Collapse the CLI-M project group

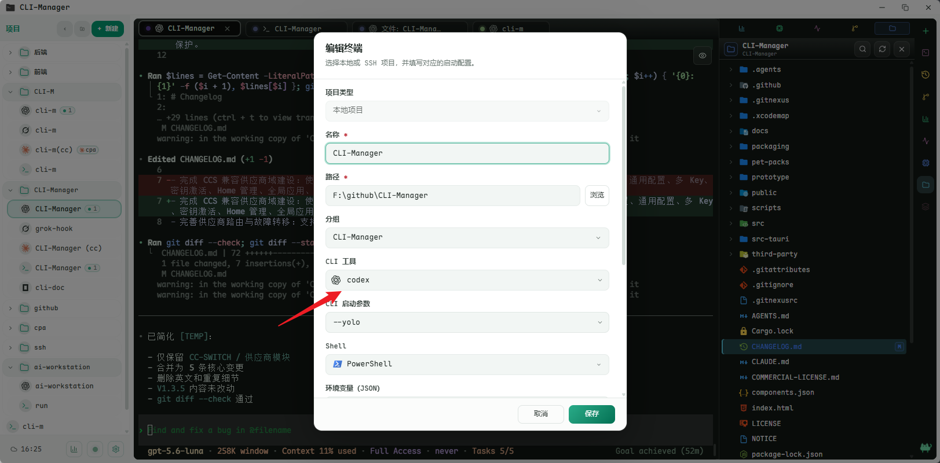[x=10, y=92]
